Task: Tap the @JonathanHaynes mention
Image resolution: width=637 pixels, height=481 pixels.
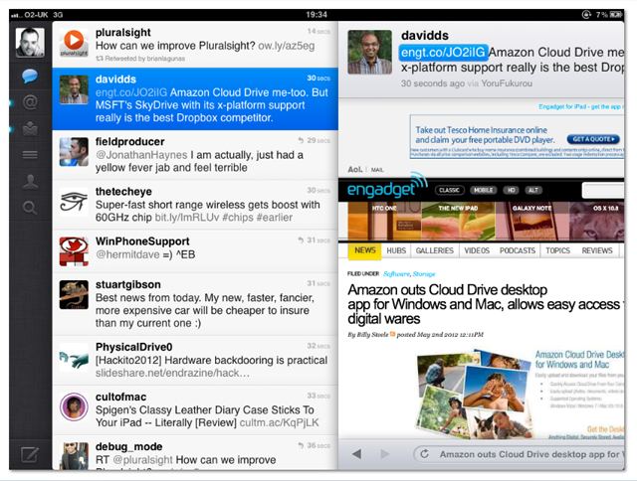Action: click(141, 155)
